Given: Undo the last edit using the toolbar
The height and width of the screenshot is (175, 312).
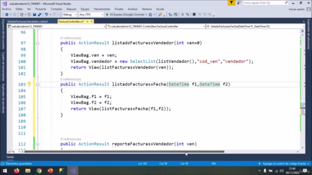Looking at the screenshot, I should point(46,15).
